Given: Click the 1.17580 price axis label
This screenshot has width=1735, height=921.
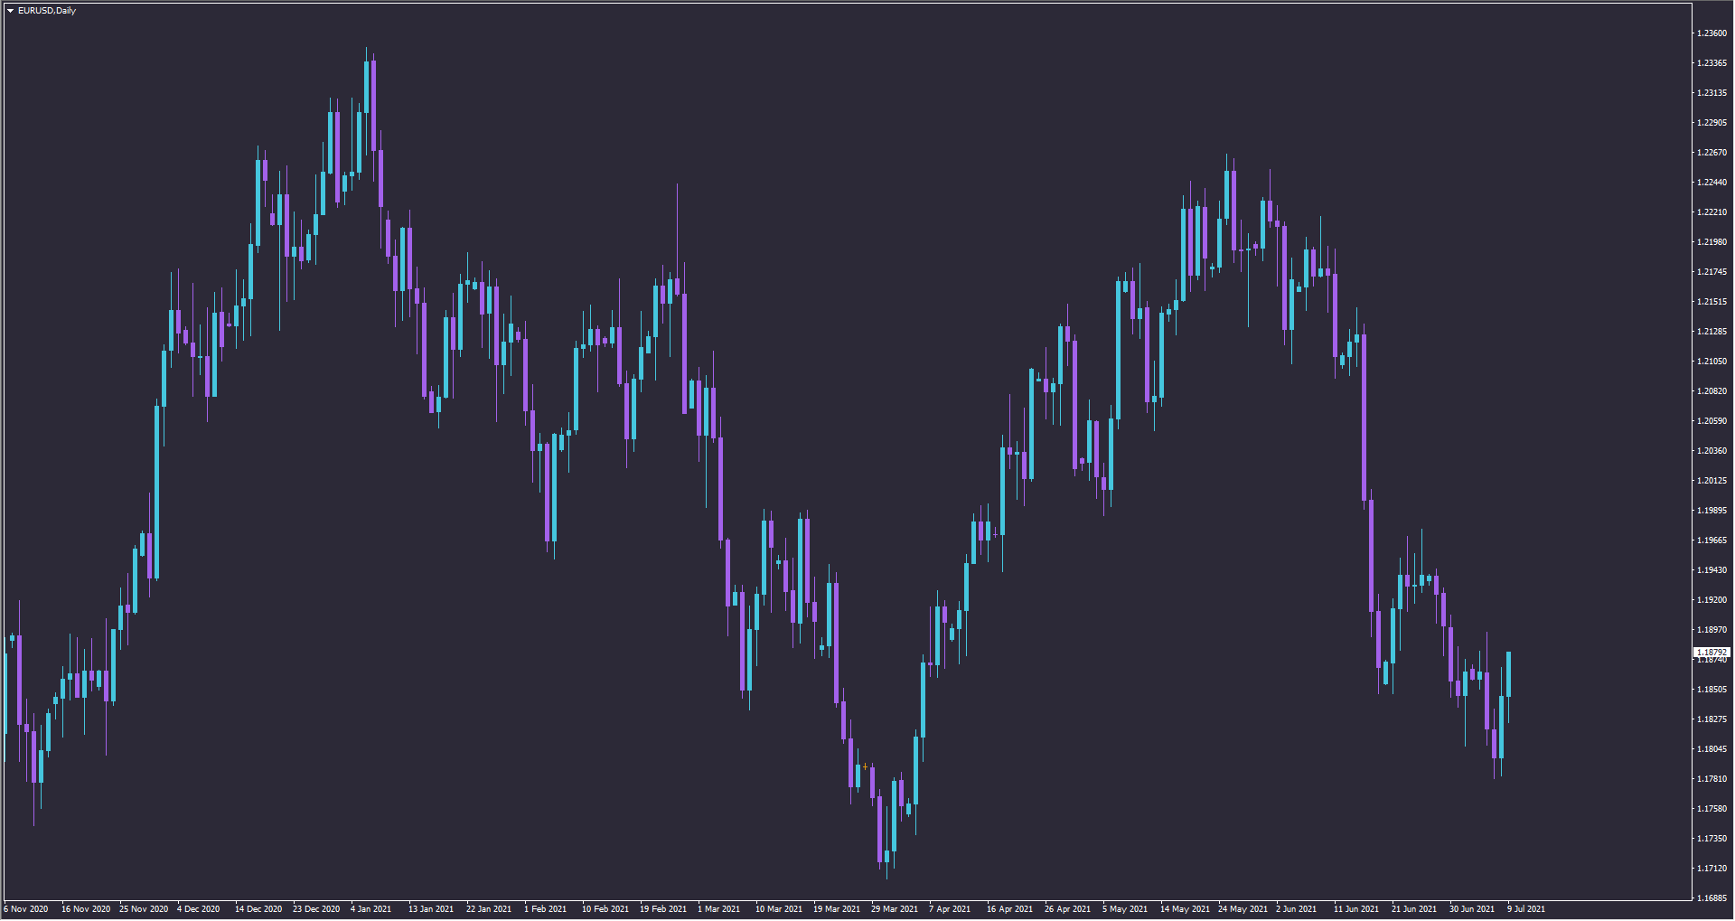Looking at the screenshot, I should pos(1712,809).
